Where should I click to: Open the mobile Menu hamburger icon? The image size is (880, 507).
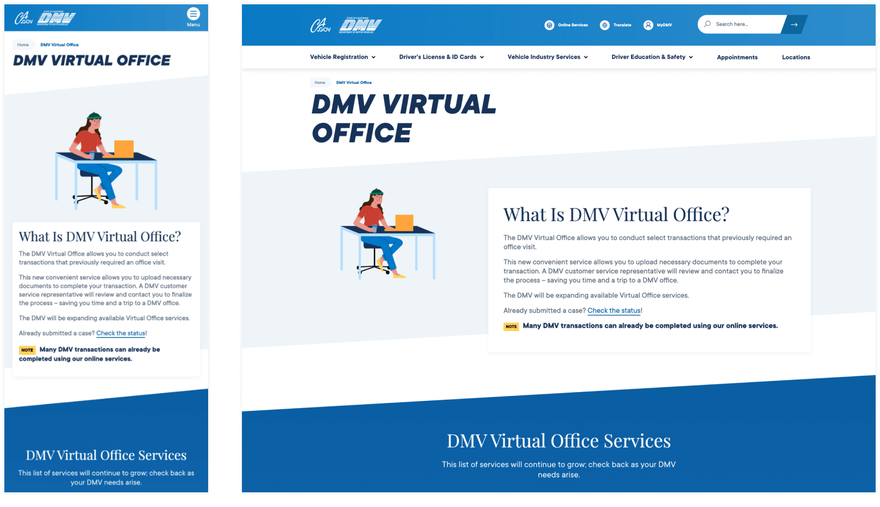193,14
